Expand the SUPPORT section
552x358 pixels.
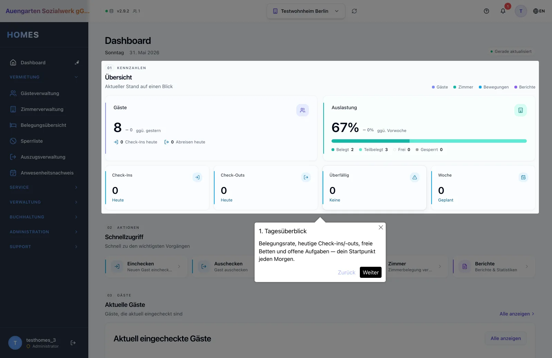tap(44, 247)
